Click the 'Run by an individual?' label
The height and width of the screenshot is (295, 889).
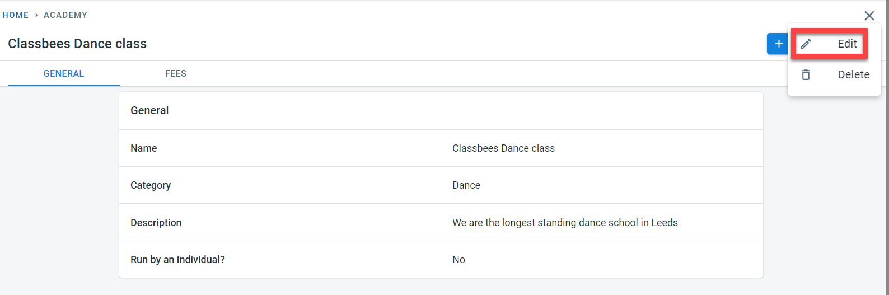(177, 260)
